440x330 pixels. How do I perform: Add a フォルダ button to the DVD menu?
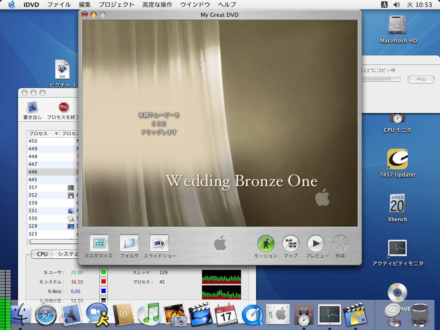(x=129, y=243)
